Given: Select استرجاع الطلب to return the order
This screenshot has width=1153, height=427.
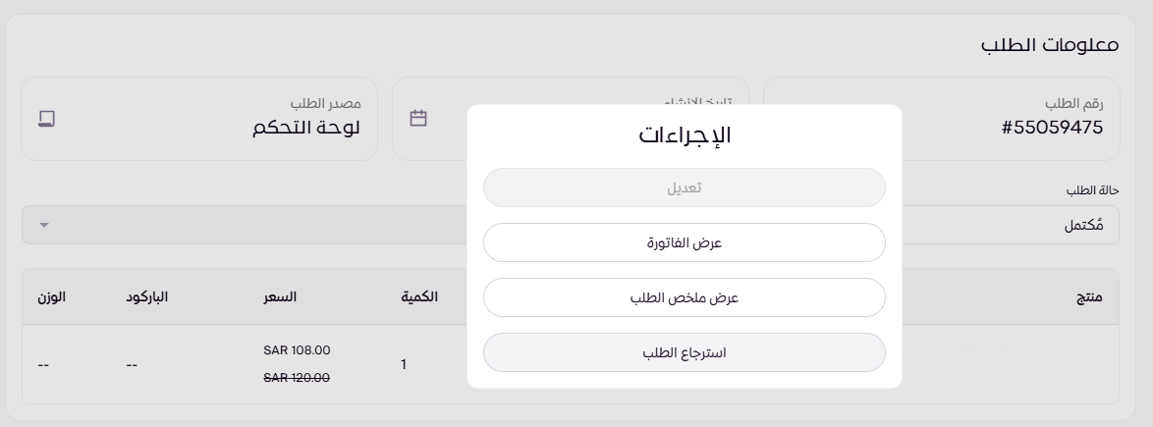Looking at the screenshot, I should point(685,352).
